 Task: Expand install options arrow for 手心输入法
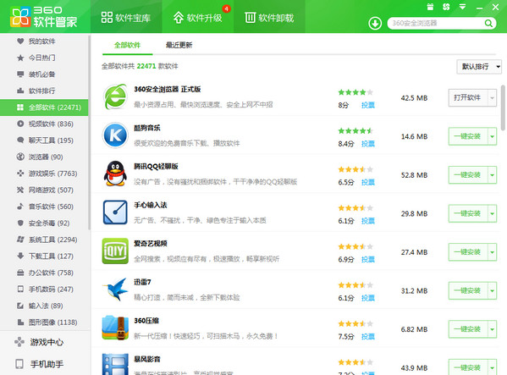click(492, 213)
